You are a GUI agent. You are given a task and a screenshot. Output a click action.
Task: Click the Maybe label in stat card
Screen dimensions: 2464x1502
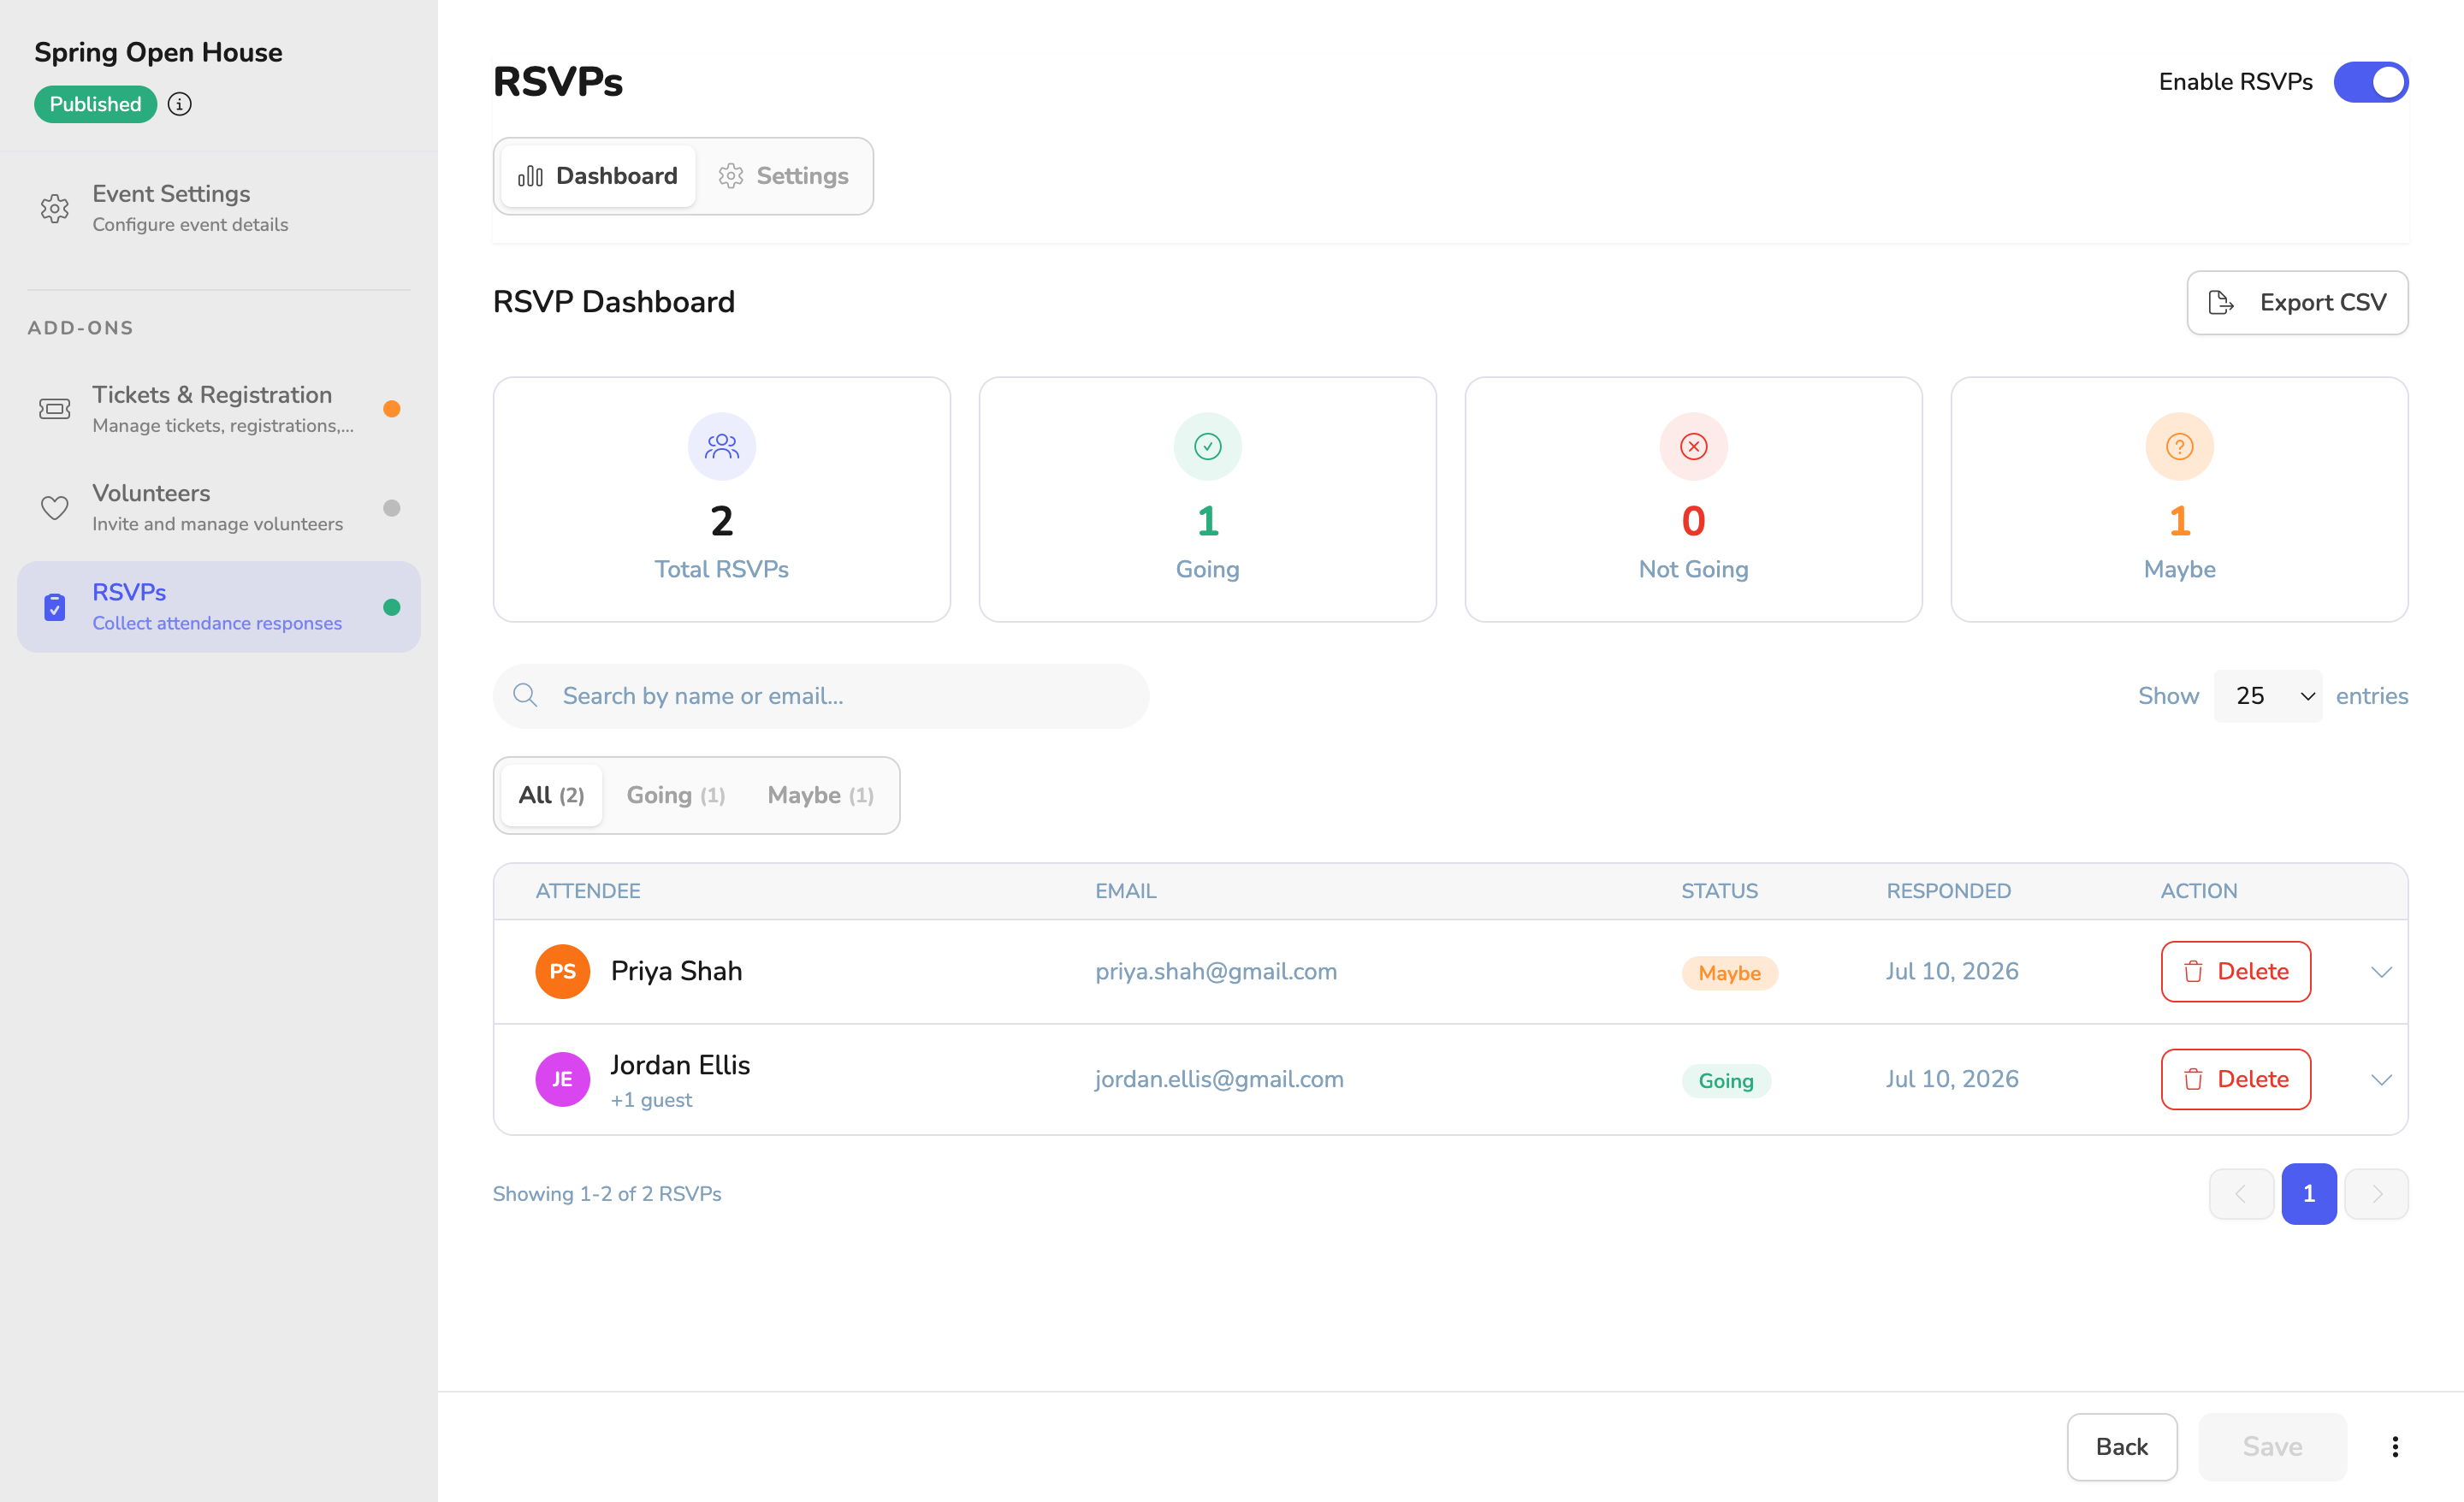[2180, 569]
